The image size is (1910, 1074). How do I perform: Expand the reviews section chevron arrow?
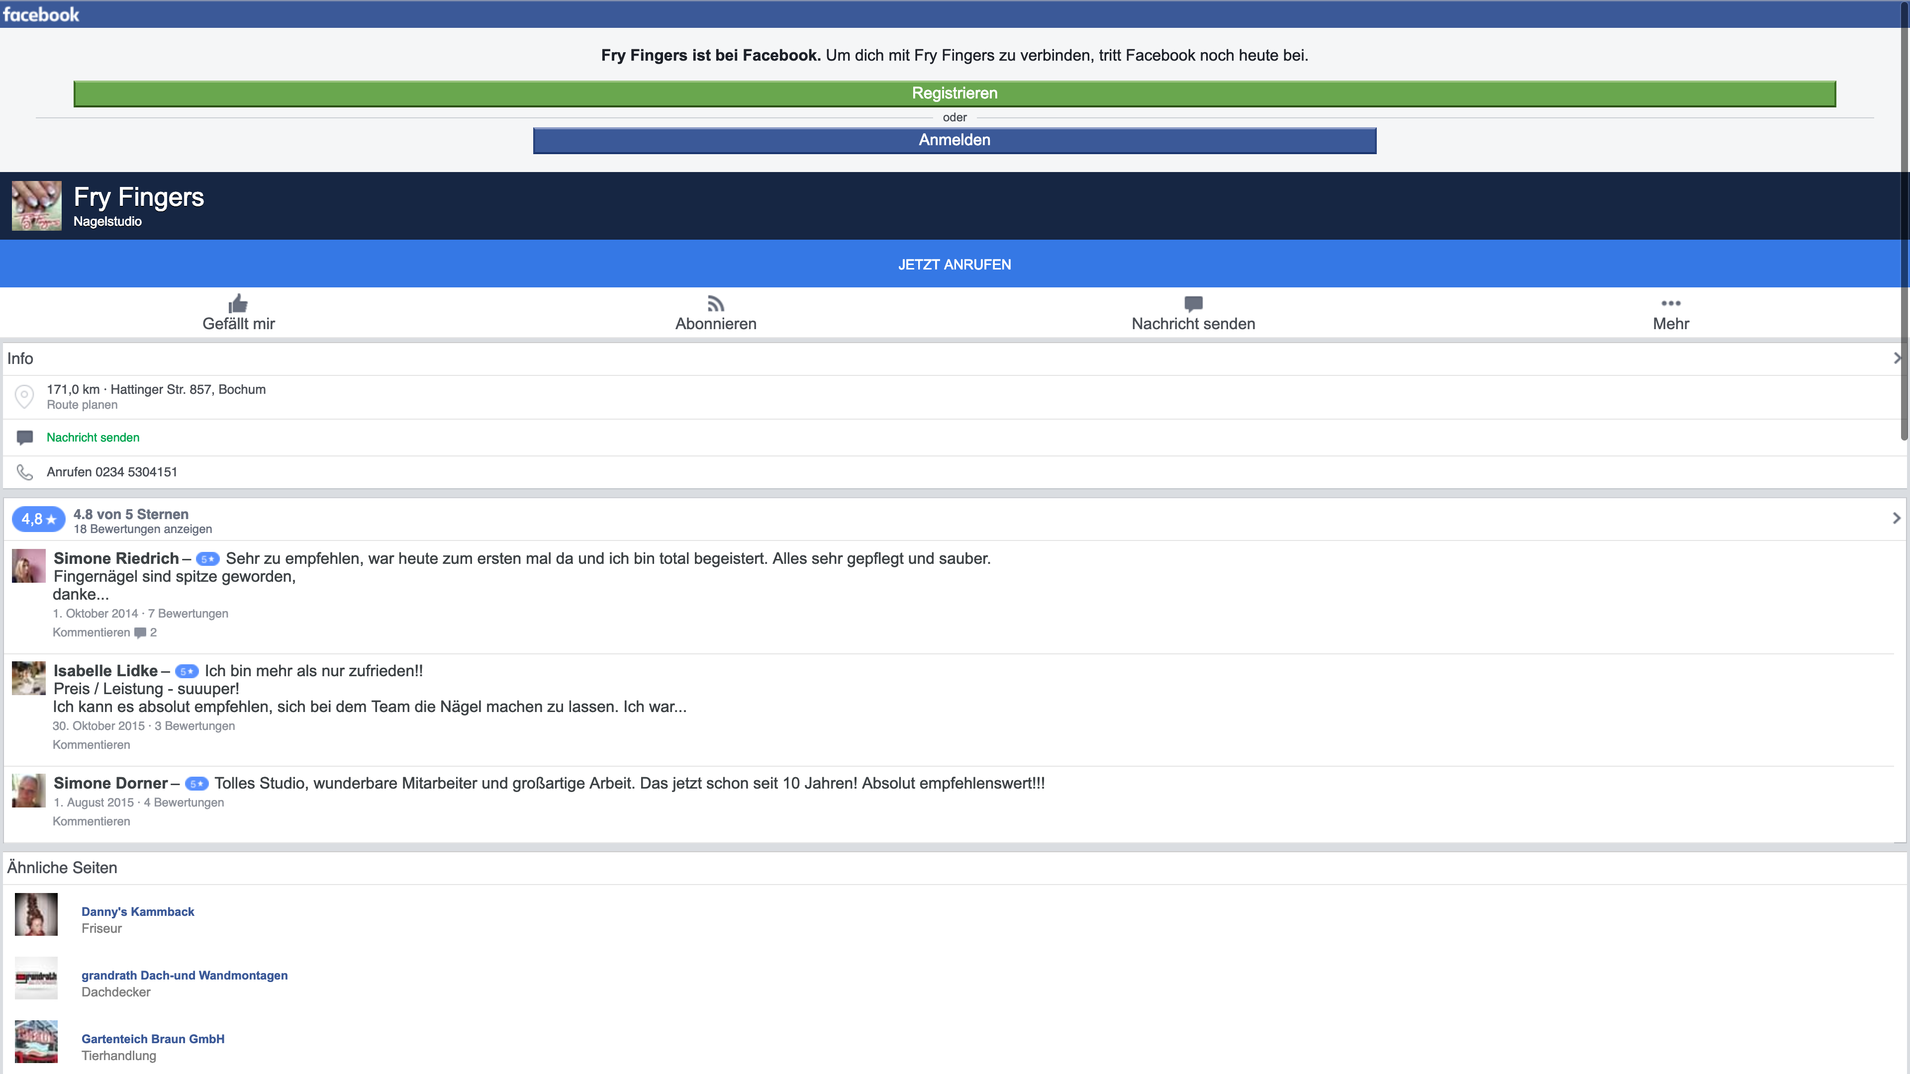point(1896,518)
